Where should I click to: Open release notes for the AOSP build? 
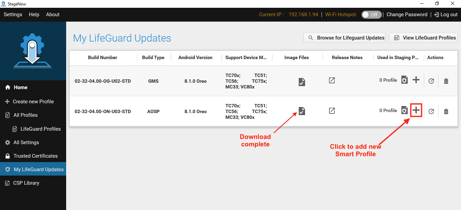tap(332, 111)
